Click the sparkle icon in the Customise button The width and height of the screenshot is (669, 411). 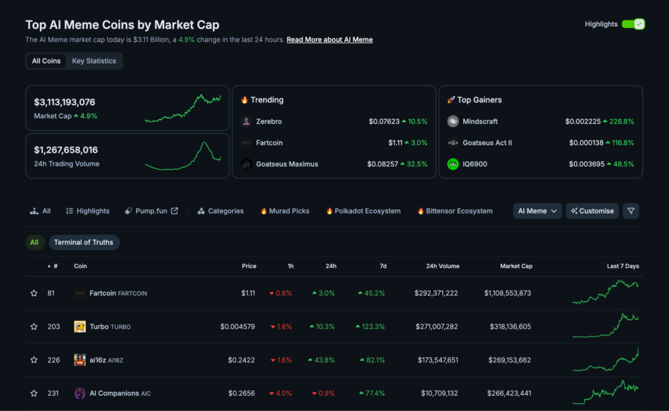(574, 211)
